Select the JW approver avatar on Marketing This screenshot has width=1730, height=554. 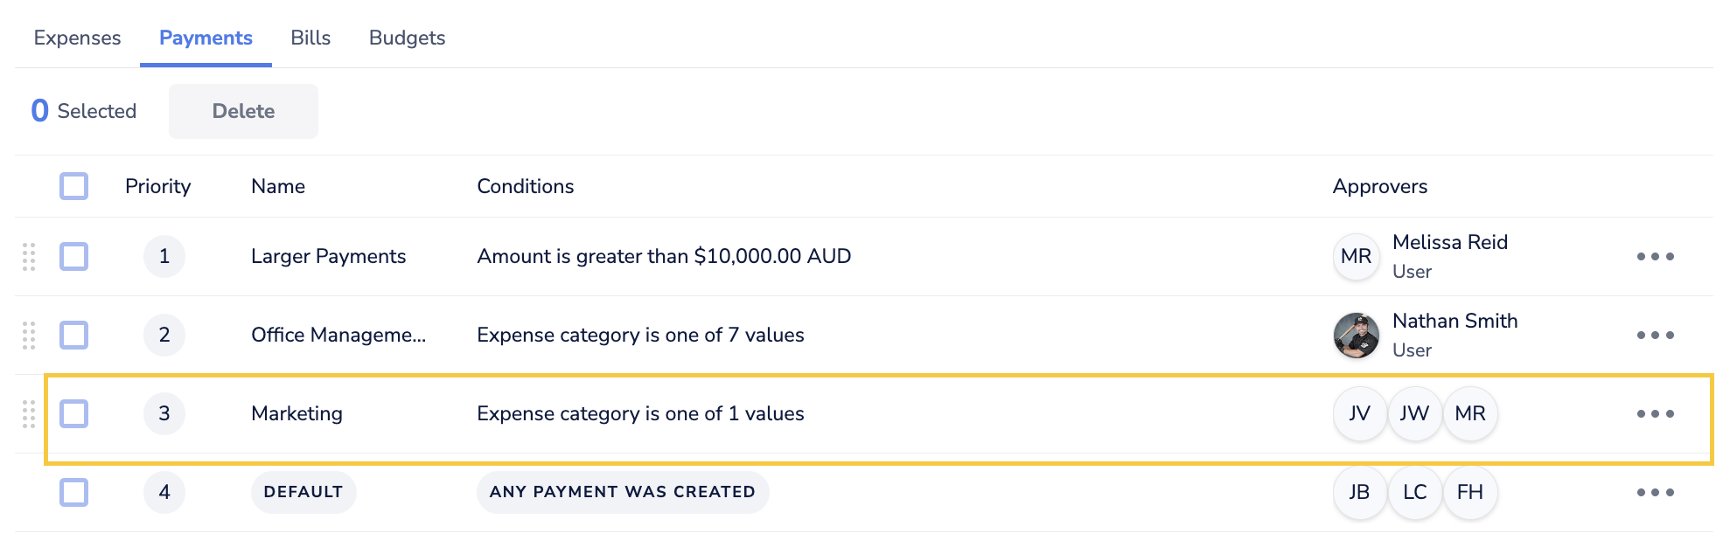(1415, 413)
